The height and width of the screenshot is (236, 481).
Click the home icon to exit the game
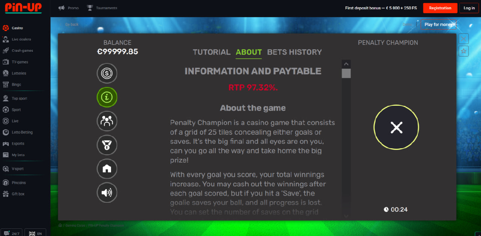coord(107,169)
